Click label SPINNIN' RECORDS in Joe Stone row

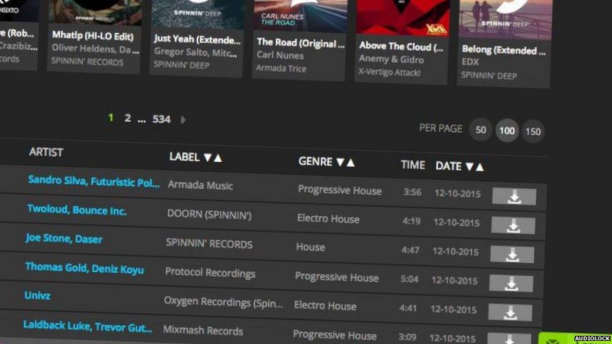(x=209, y=243)
